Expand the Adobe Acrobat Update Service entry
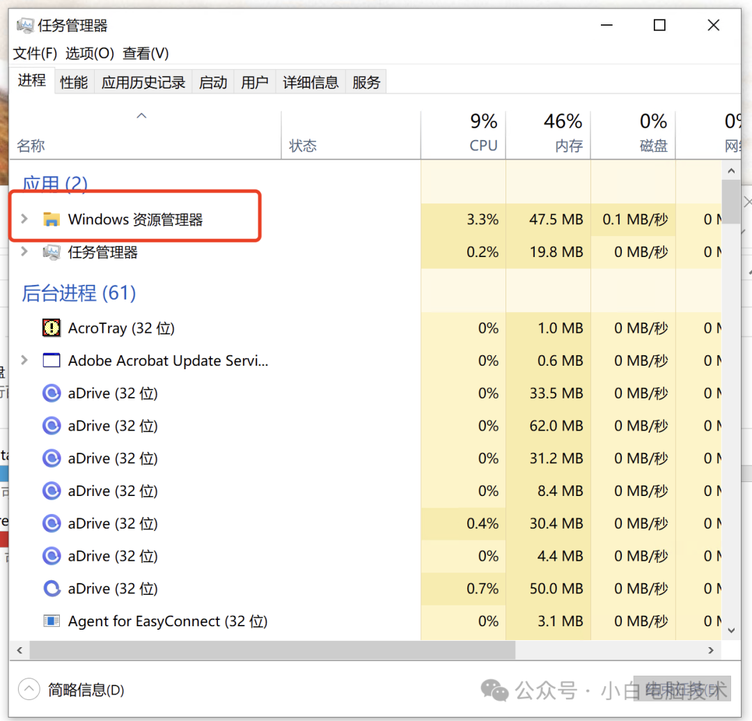The image size is (752, 721). pos(24,360)
